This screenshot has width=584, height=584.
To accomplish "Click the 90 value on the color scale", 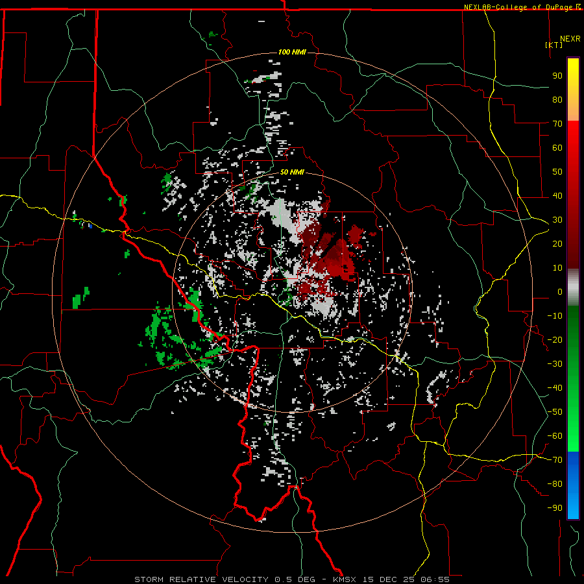I will pyautogui.click(x=557, y=76).
